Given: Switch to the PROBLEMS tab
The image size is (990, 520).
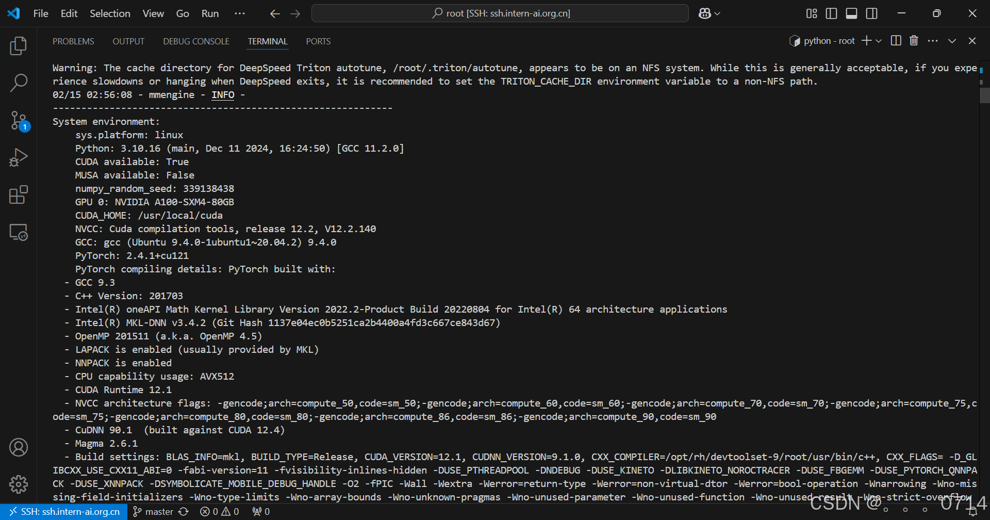Looking at the screenshot, I should [x=73, y=41].
